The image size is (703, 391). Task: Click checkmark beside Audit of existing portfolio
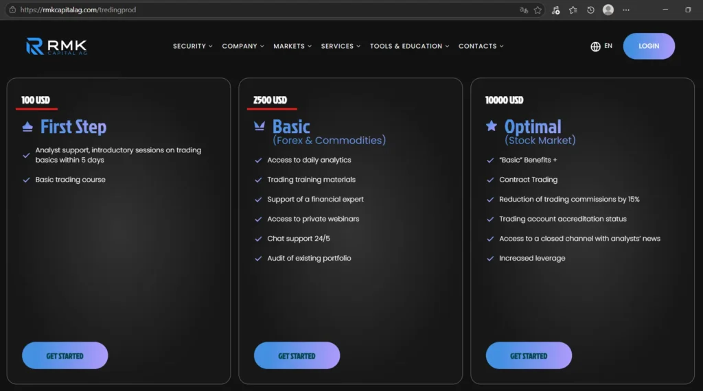click(x=258, y=259)
